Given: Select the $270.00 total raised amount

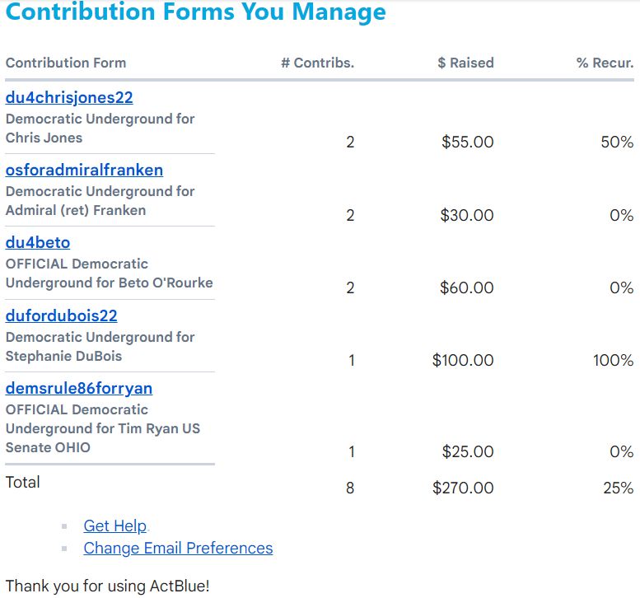Looking at the screenshot, I should (x=463, y=488).
